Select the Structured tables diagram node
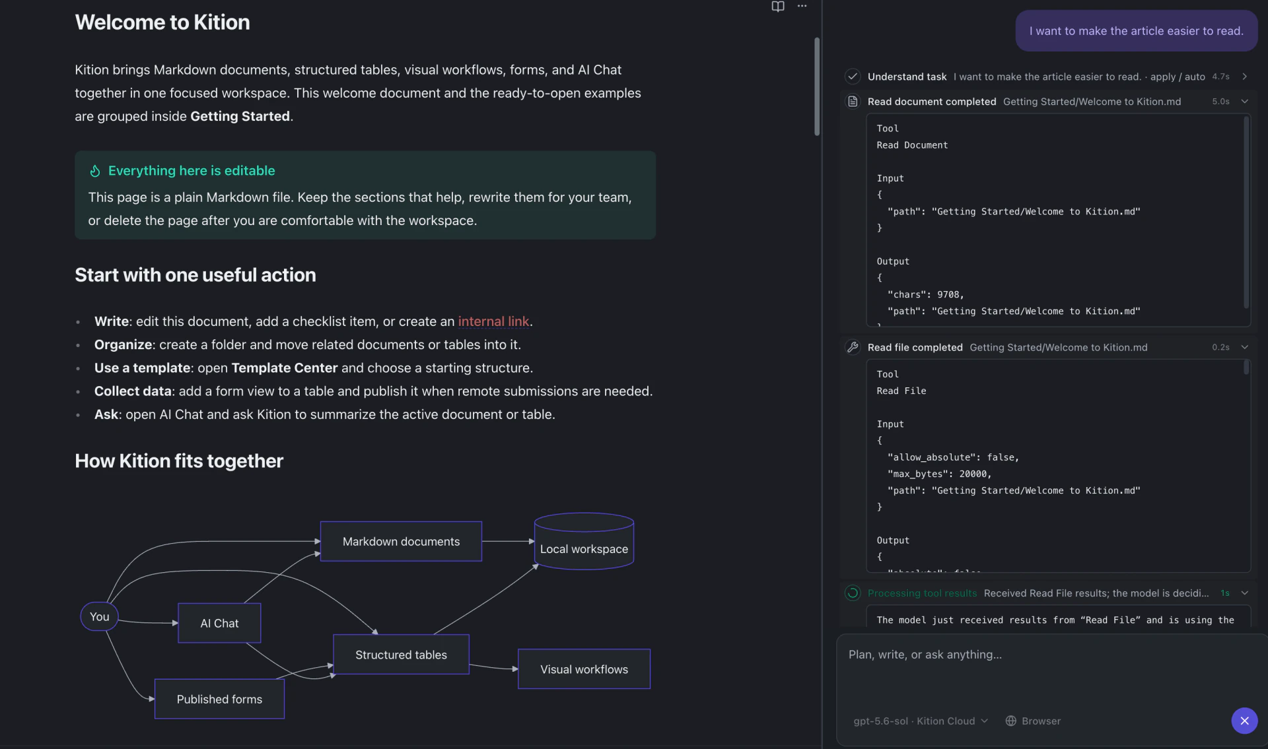This screenshot has height=749, width=1268. 401,655
